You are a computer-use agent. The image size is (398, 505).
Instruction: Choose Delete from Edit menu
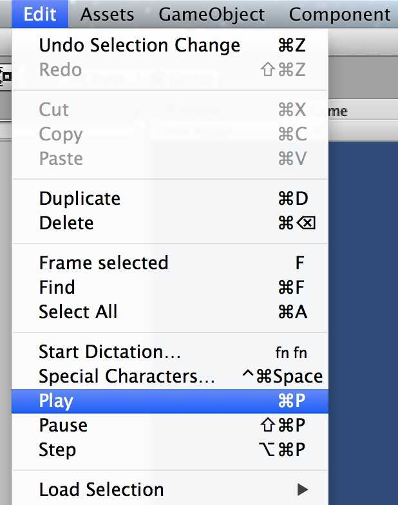click(66, 223)
